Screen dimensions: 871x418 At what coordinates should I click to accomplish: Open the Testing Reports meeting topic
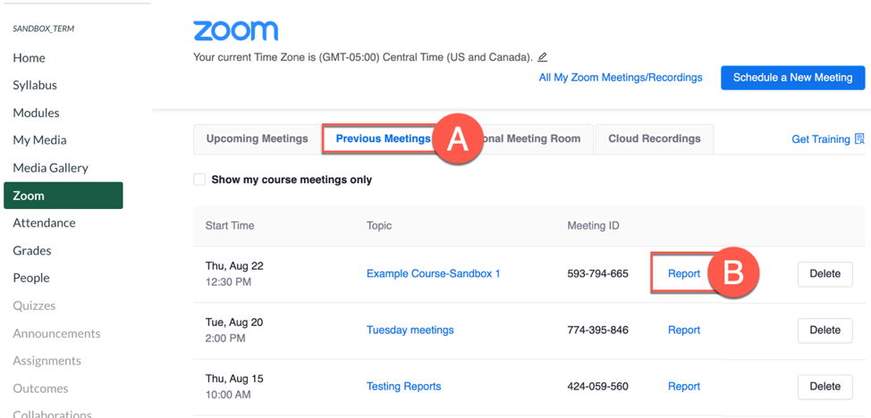(403, 386)
